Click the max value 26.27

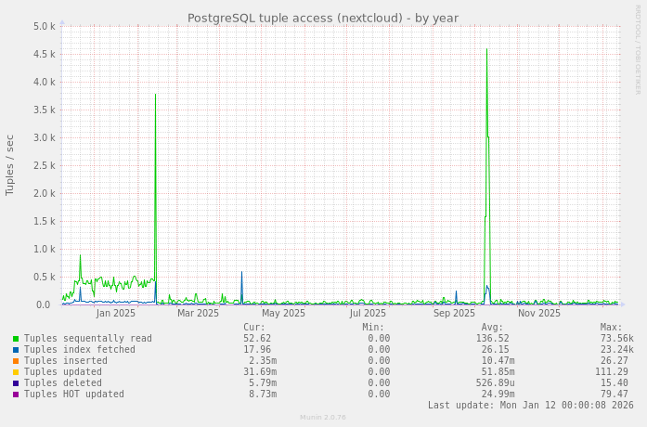(614, 360)
